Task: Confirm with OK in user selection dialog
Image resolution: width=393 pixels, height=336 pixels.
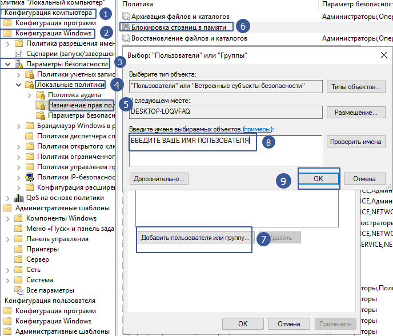Action: [x=318, y=178]
